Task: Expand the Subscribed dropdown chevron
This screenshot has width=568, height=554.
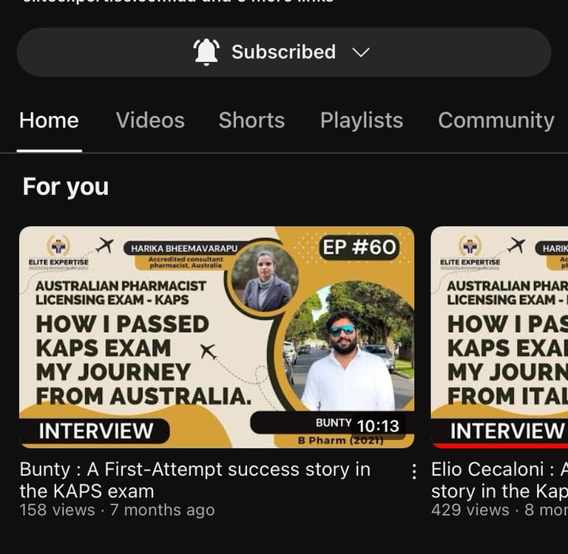Action: [361, 52]
